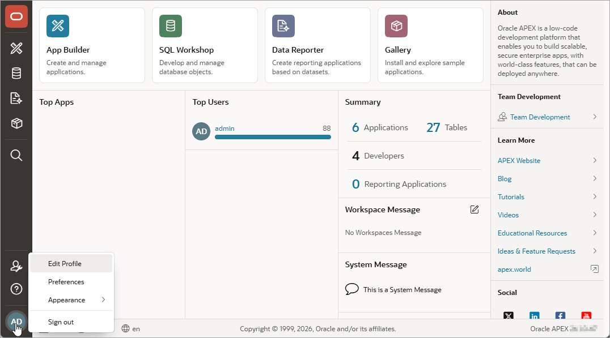Image resolution: width=610 pixels, height=338 pixels.
Task: Click the 'en' language label
Action: (x=135, y=329)
